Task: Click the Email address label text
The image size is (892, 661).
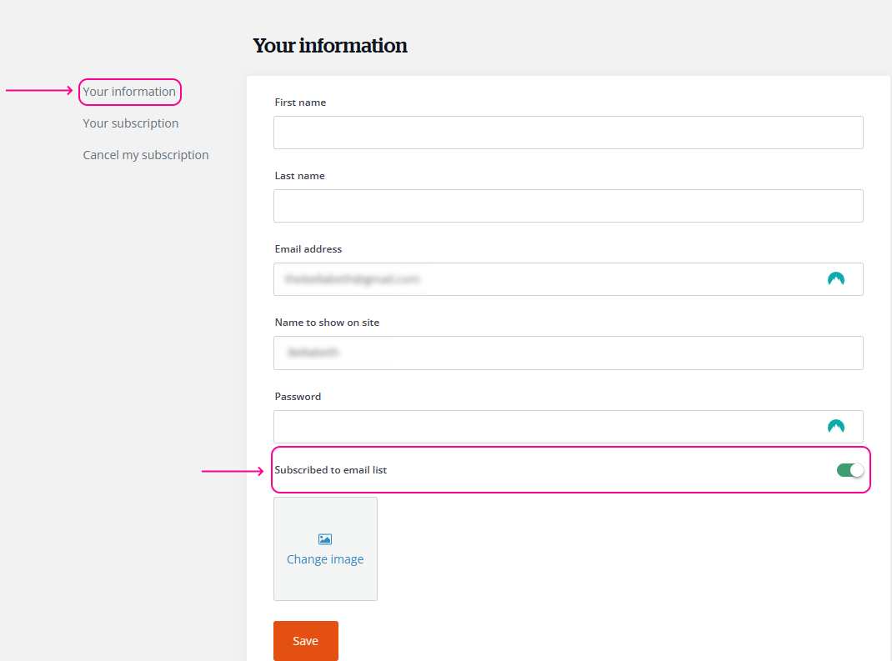Action: point(308,249)
